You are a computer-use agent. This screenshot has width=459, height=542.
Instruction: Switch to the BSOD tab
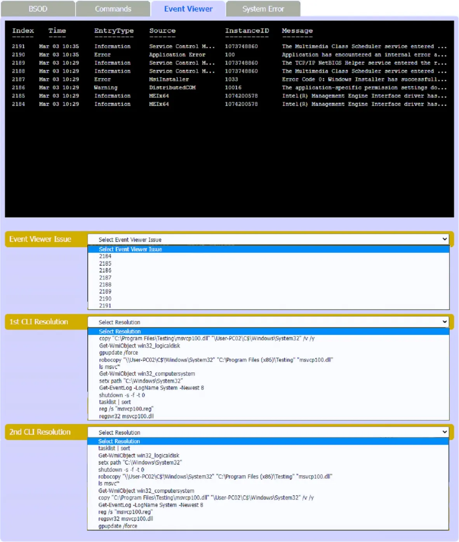click(x=38, y=9)
